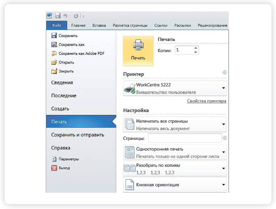Click the Открыть folder icon
Viewport: 276px width, 209px height.
click(x=54, y=62)
